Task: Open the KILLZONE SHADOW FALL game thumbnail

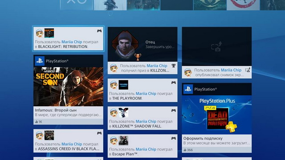Action: point(123,112)
